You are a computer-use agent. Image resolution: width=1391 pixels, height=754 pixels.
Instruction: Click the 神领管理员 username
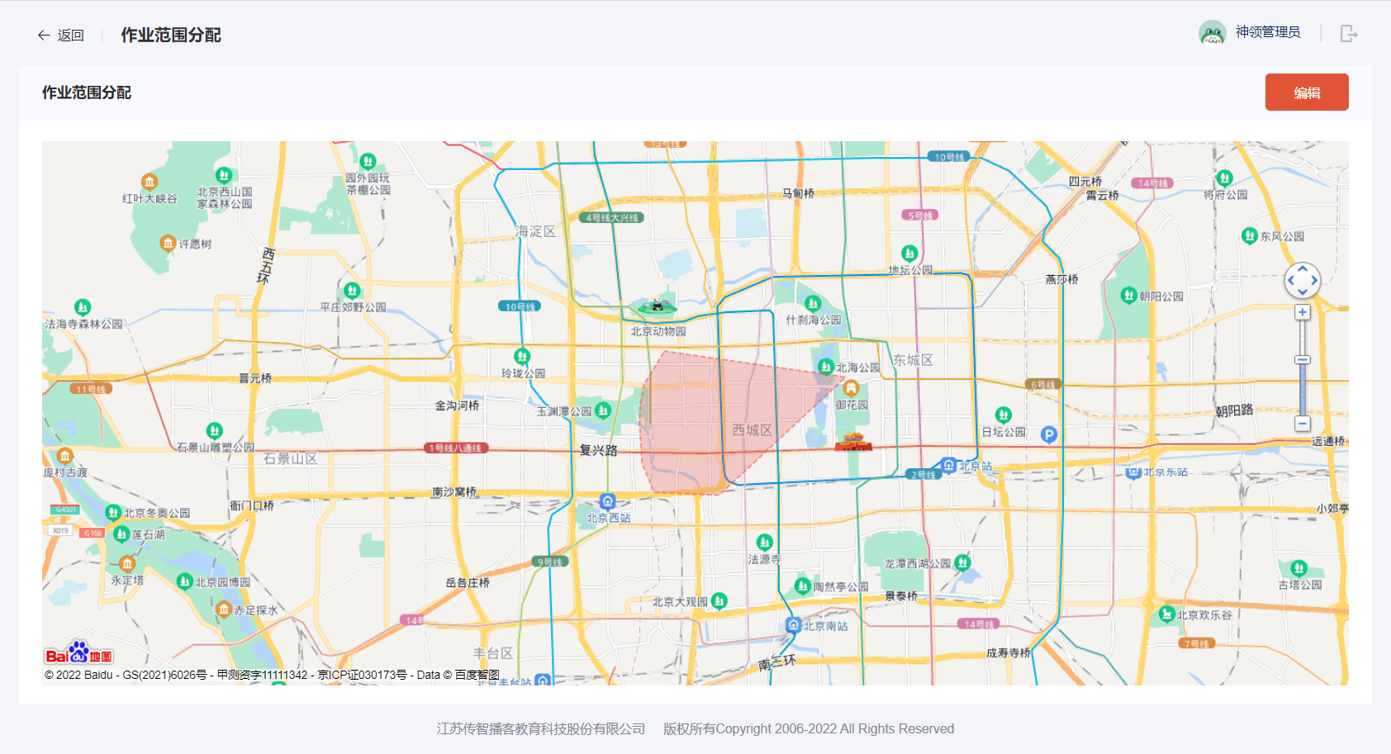(x=1268, y=32)
